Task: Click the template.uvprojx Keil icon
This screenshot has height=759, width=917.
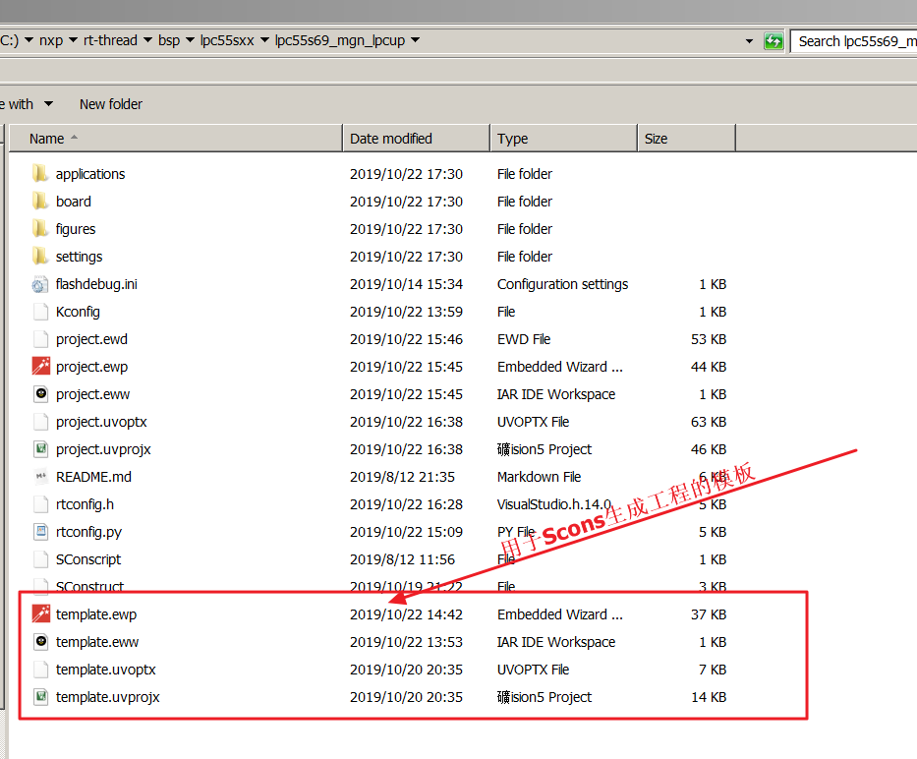Action: [40, 697]
